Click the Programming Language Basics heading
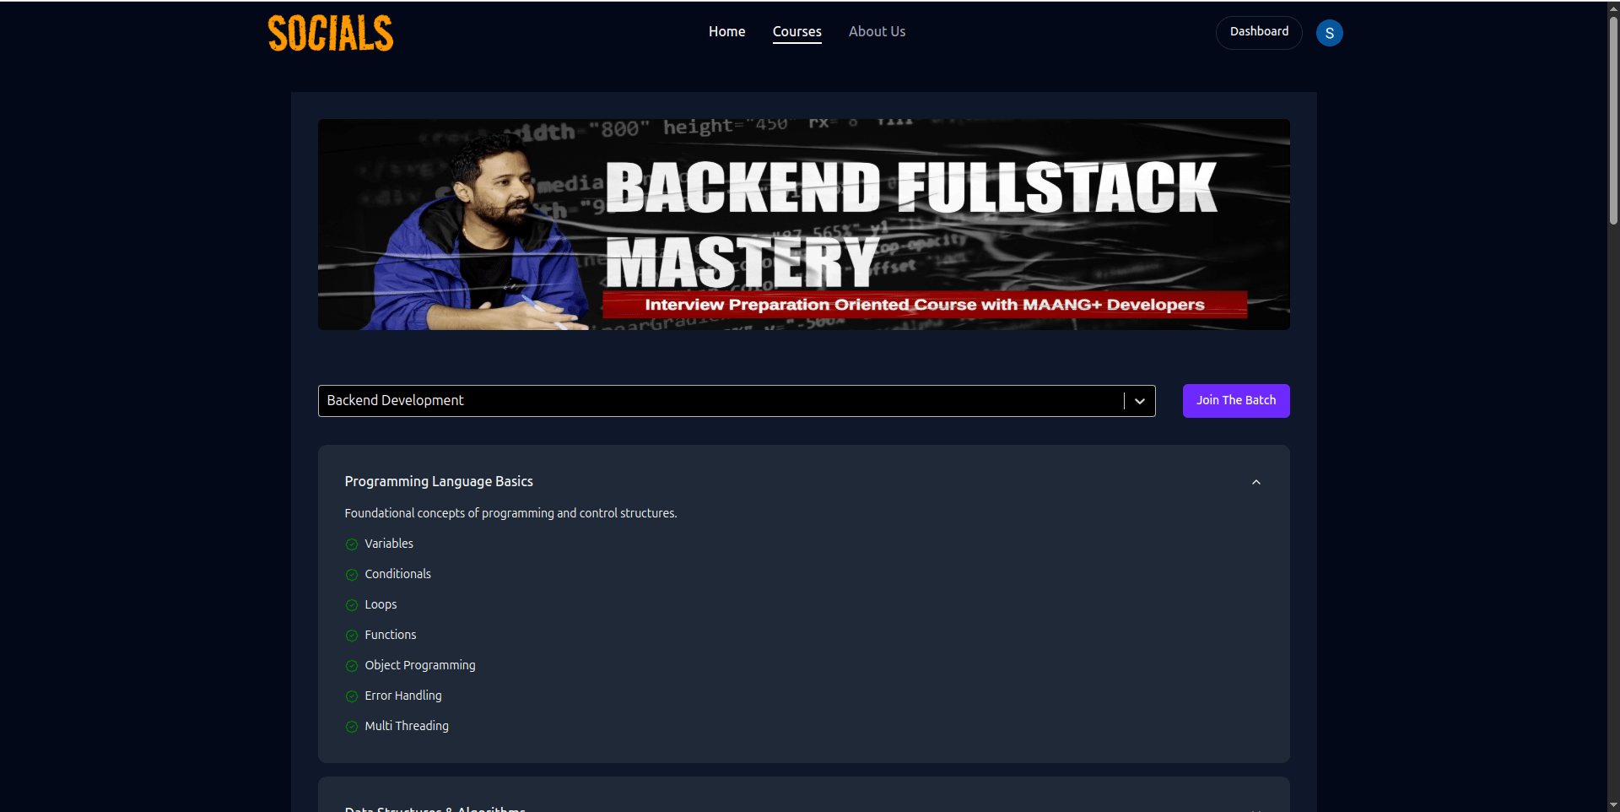The width and height of the screenshot is (1620, 812). 439,481
